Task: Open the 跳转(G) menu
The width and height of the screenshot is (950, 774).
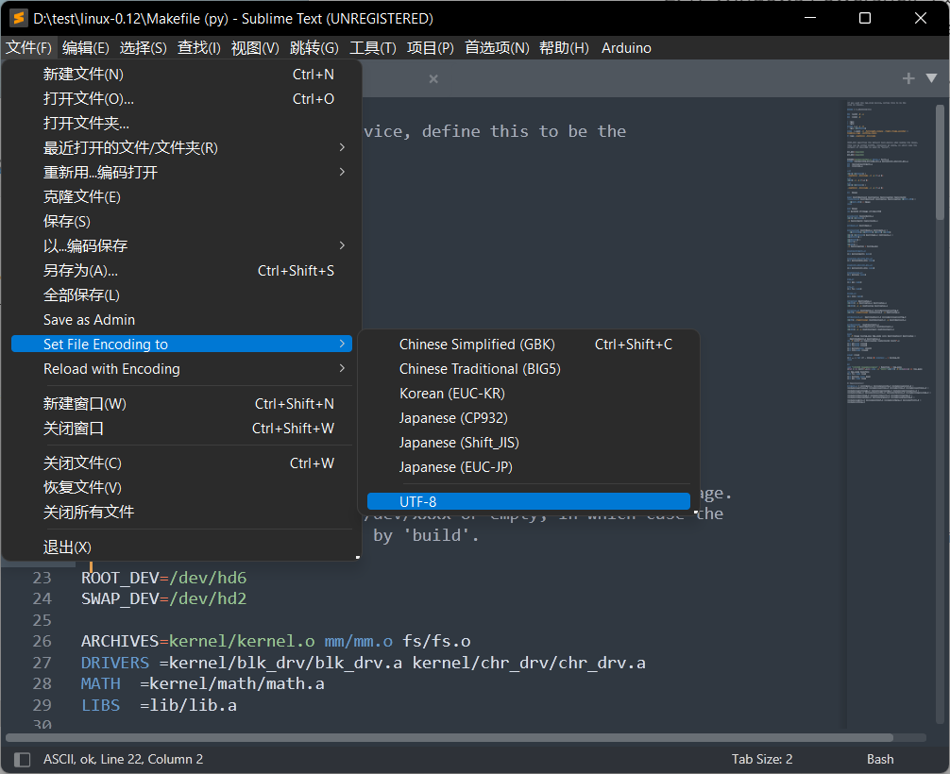Action: tap(314, 48)
